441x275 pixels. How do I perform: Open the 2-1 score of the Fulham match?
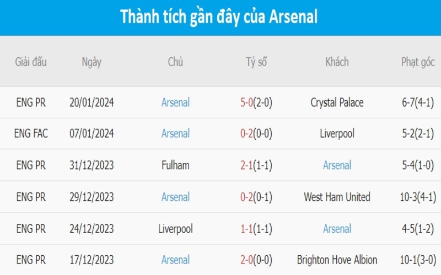246,165
